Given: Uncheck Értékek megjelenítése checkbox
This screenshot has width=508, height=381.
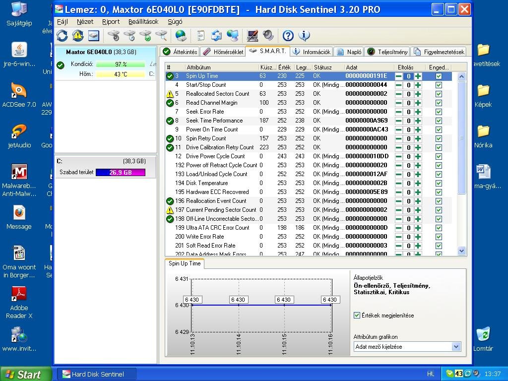Looking at the screenshot, I should tap(357, 315).
